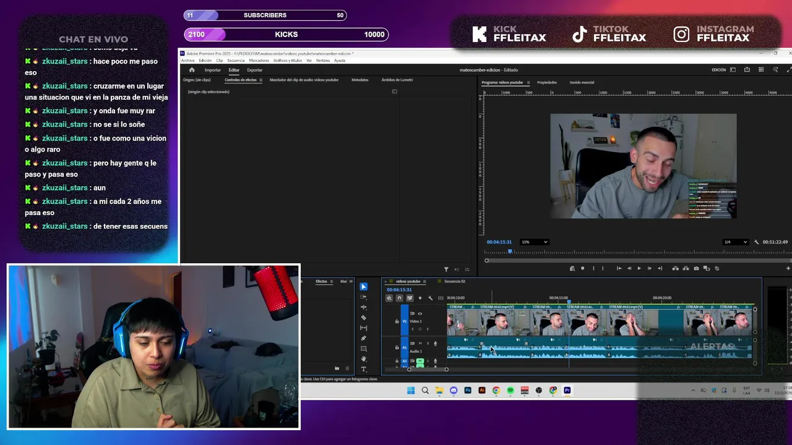Select the Type tool
The image size is (792, 445).
click(x=363, y=369)
